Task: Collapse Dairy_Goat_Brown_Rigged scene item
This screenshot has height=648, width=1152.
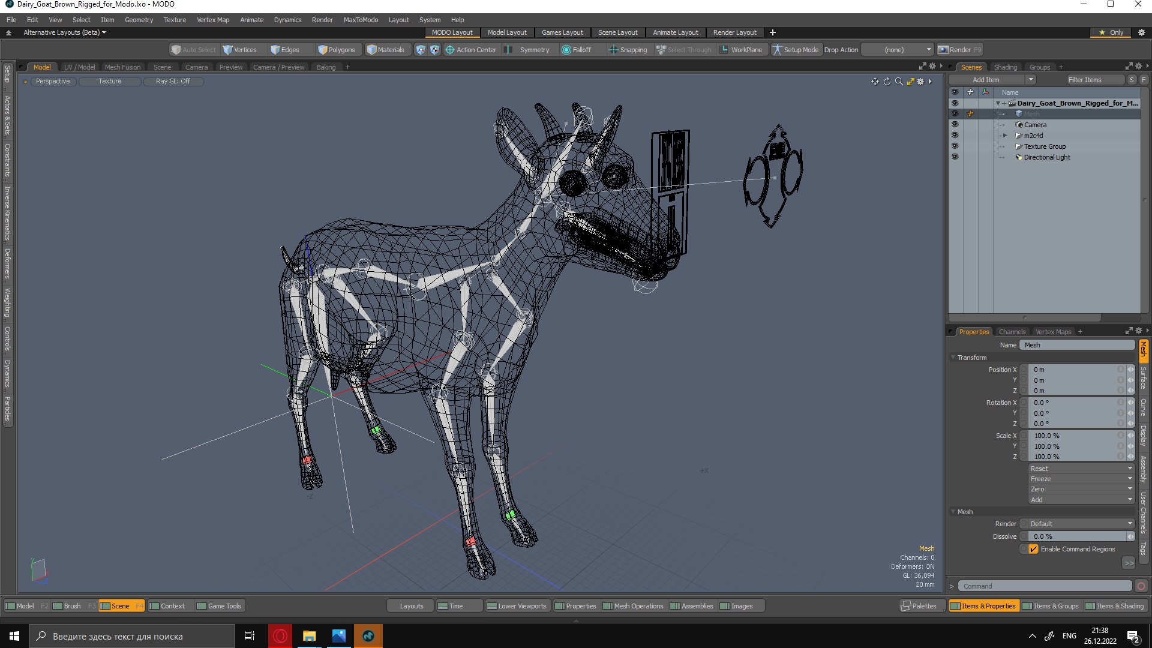Action: pyautogui.click(x=998, y=103)
